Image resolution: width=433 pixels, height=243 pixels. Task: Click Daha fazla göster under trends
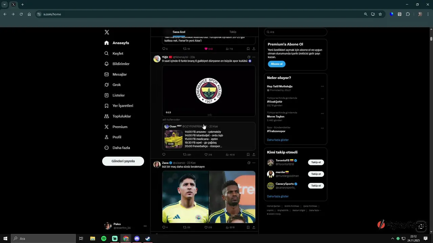point(278,140)
